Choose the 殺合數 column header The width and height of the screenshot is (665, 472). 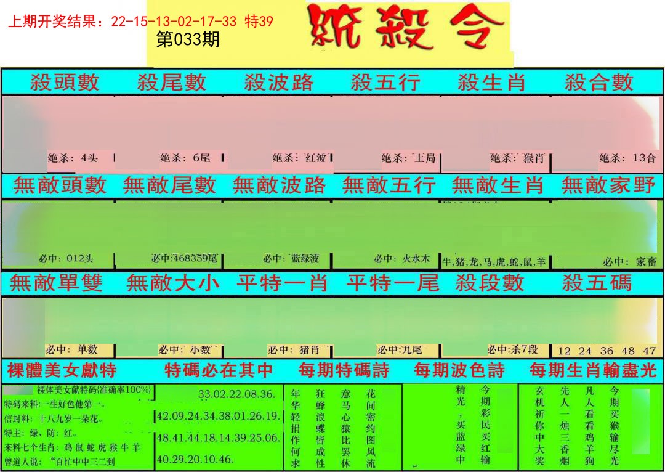coord(598,82)
